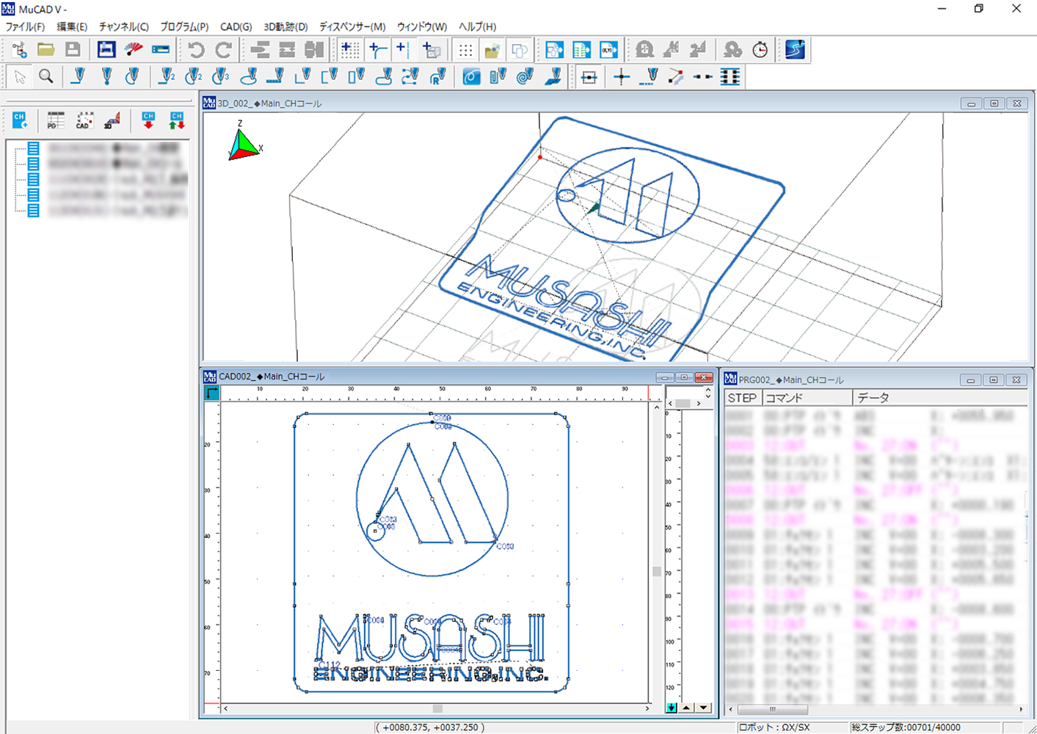
Task: Click the add channel (CH+) icon
Action: tap(20, 120)
